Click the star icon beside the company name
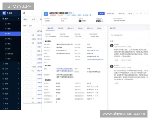 tap(73, 13)
